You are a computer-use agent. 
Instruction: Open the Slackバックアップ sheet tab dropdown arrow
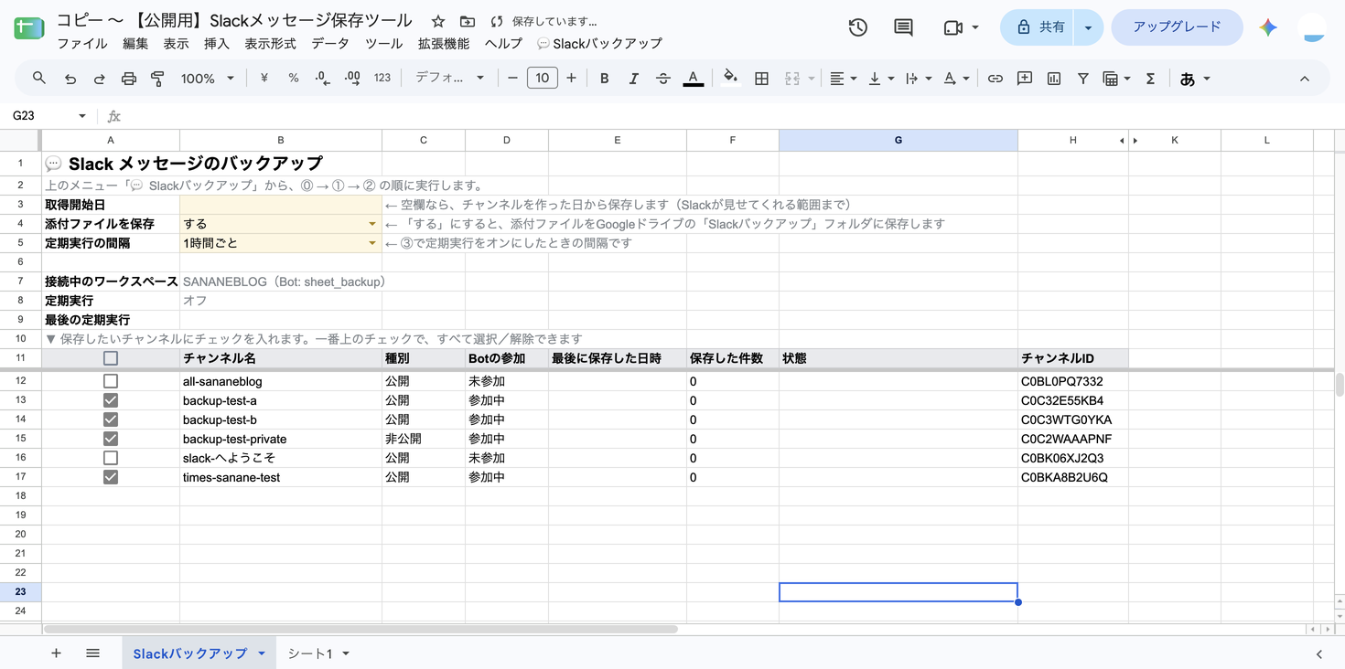(x=262, y=653)
